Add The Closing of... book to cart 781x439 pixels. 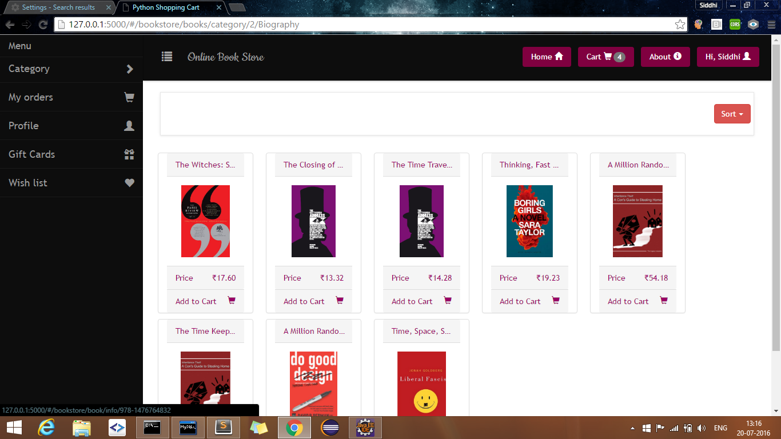313,301
